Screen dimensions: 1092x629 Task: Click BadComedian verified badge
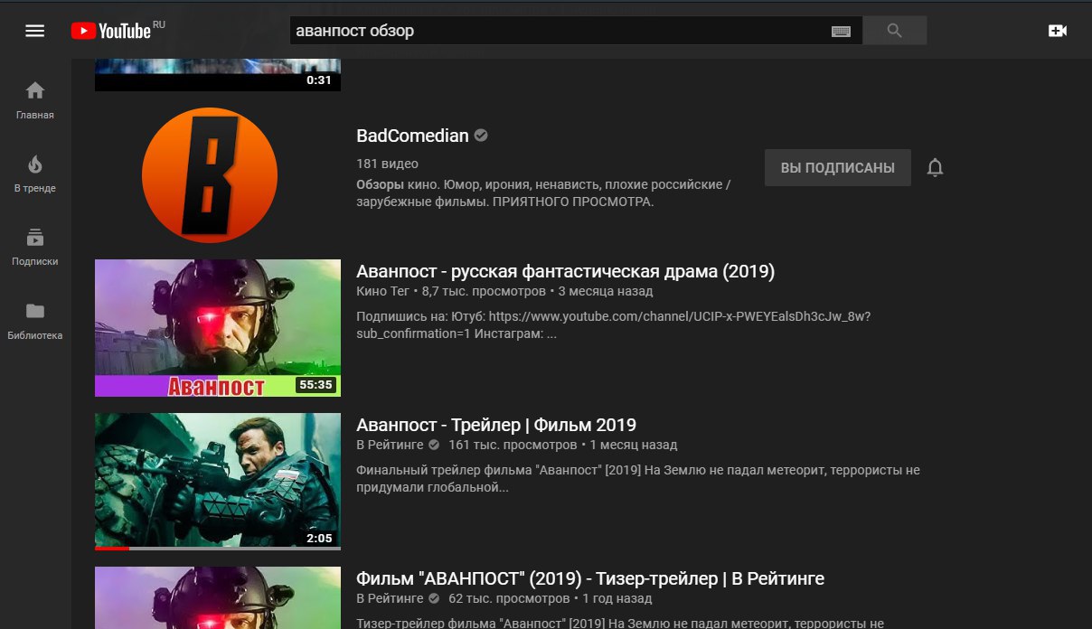pyautogui.click(x=481, y=136)
